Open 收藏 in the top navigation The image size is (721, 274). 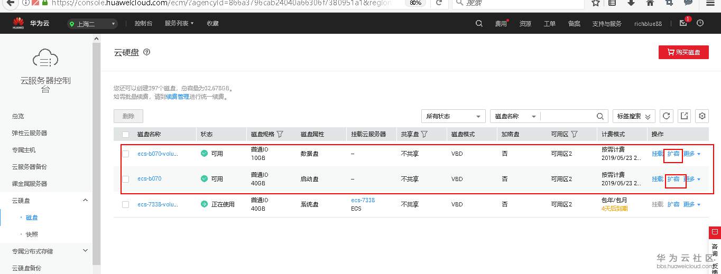[x=212, y=24]
